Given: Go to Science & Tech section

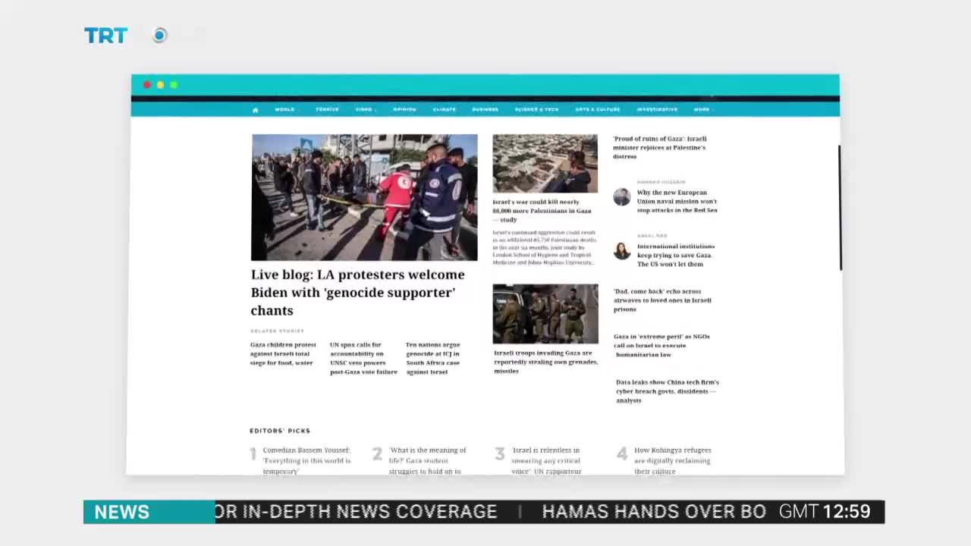Looking at the screenshot, I should point(536,110).
